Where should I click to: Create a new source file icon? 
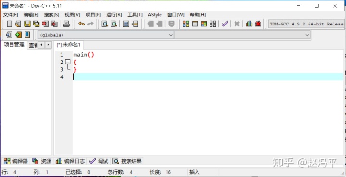tap(9, 24)
